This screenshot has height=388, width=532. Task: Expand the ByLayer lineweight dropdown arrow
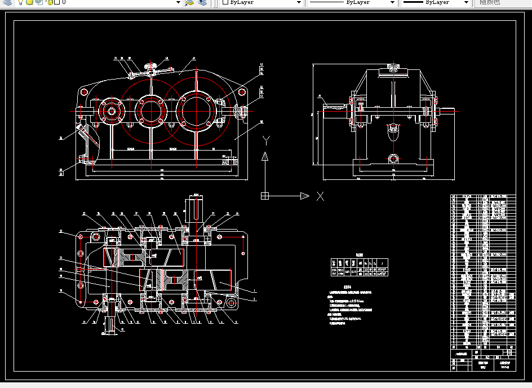(x=466, y=2)
